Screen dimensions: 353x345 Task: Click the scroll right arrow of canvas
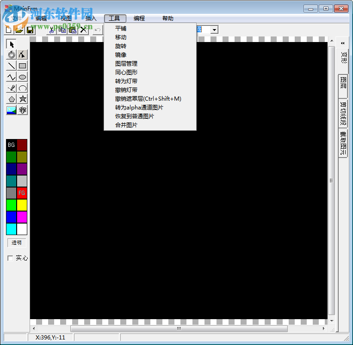(x=323, y=328)
